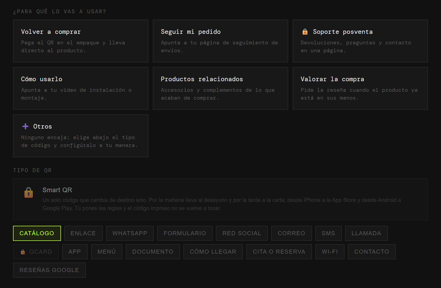This screenshot has height=288, width=441.
Task: Click the Smart QR description paragraph
Action: click(x=222, y=204)
